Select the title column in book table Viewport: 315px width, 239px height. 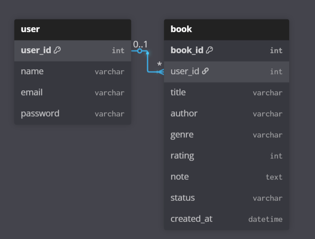coord(227,93)
